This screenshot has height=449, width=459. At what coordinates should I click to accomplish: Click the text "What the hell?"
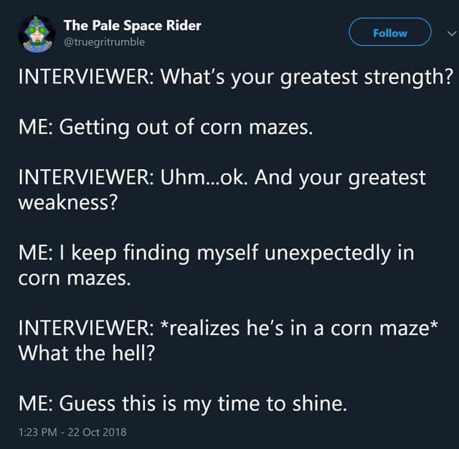(86, 353)
